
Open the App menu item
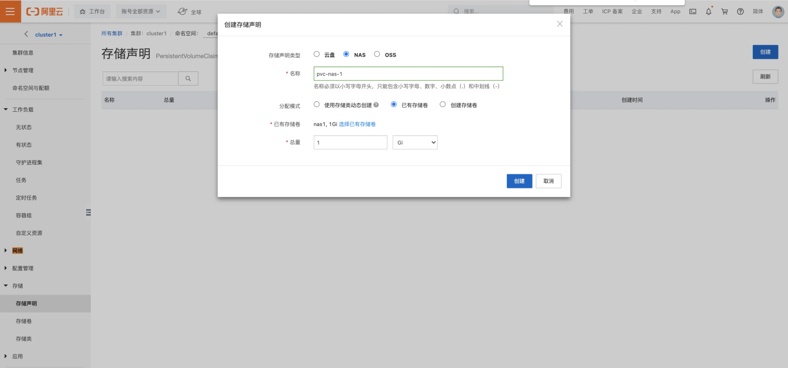tap(675, 12)
